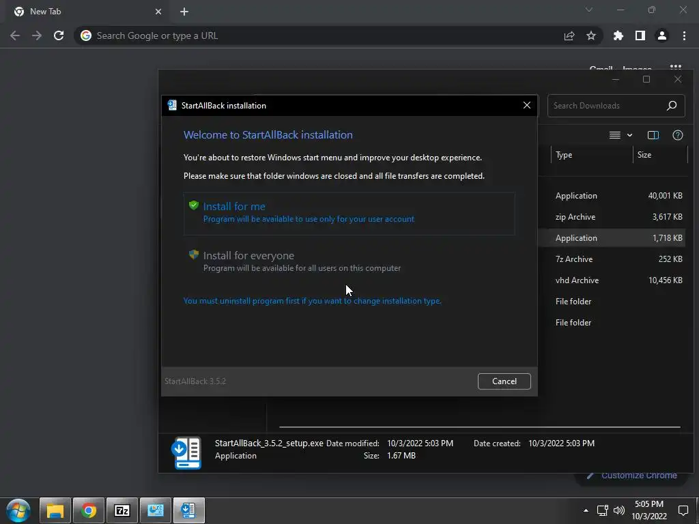Select the second File folder row
The width and height of the screenshot is (699, 524).
(612, 323)
